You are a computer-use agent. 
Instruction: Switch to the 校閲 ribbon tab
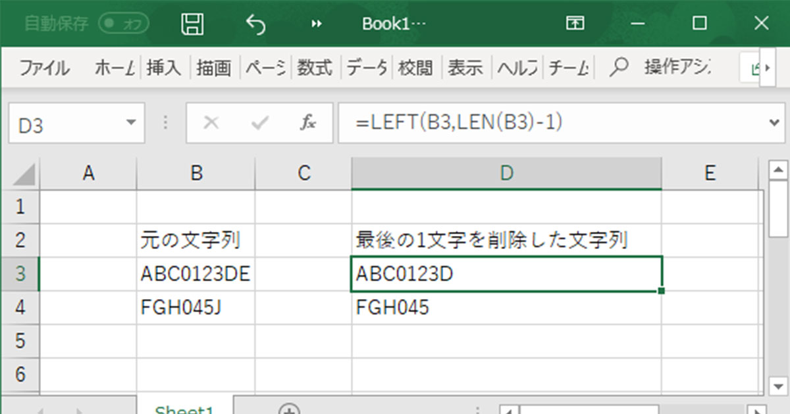tap(415, 67)
